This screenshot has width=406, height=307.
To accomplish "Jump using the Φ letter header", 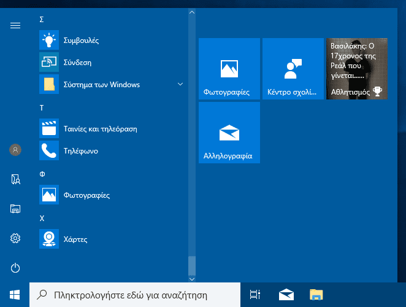I will click(x=42, y=174).
